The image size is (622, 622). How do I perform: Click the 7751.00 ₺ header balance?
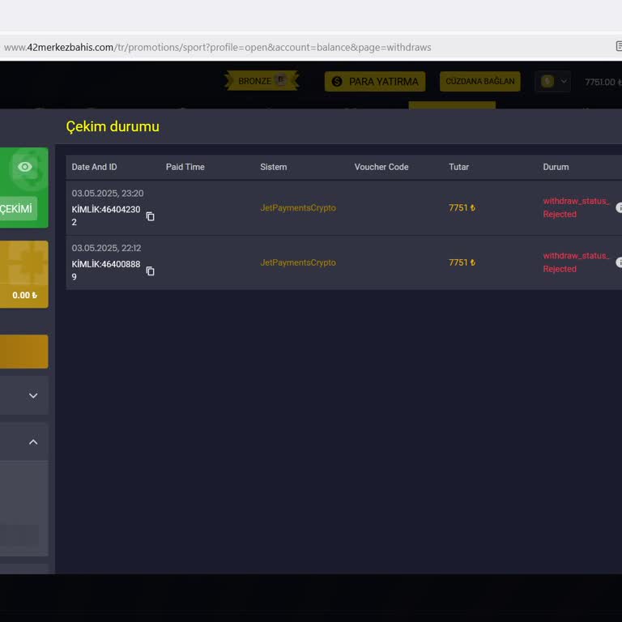tap(603, 82)
